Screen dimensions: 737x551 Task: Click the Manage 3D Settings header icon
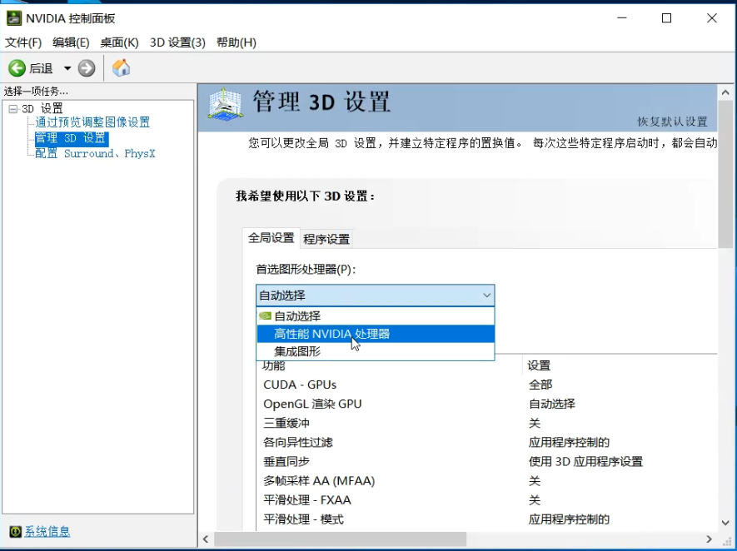(x=226, y=105)
